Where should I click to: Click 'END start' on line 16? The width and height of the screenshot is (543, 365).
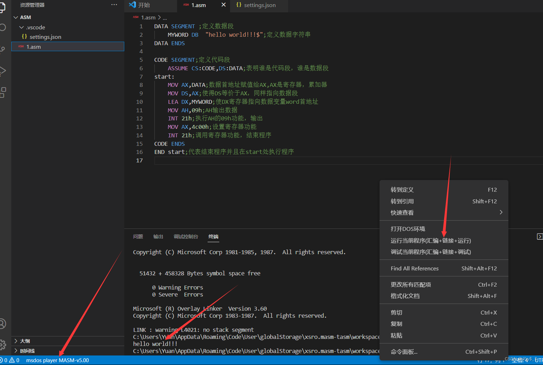click(x=169, y=152)
